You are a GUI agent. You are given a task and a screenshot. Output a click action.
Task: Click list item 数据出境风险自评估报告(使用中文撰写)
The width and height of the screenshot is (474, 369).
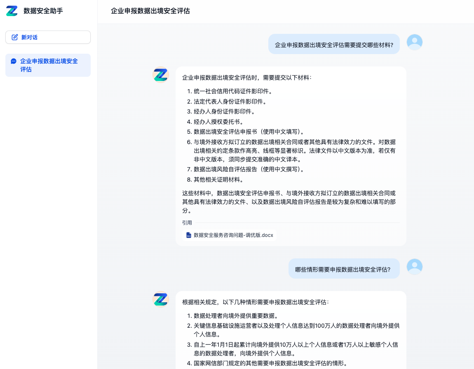[250, 170]
